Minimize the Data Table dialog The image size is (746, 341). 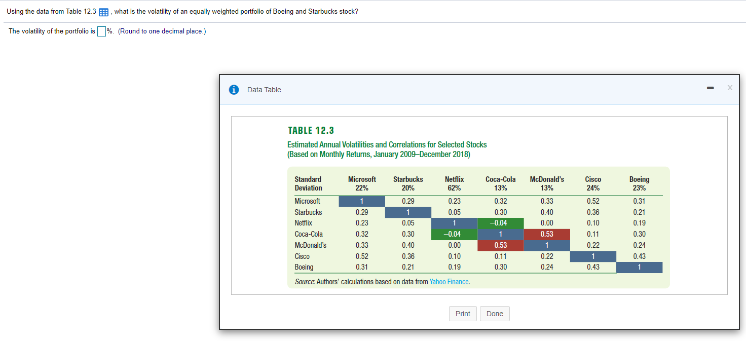[710, 87]
